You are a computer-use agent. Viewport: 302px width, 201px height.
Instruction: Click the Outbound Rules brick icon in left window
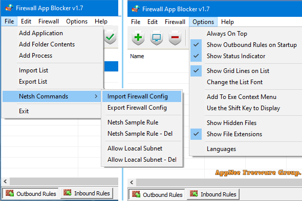point(10,193)
